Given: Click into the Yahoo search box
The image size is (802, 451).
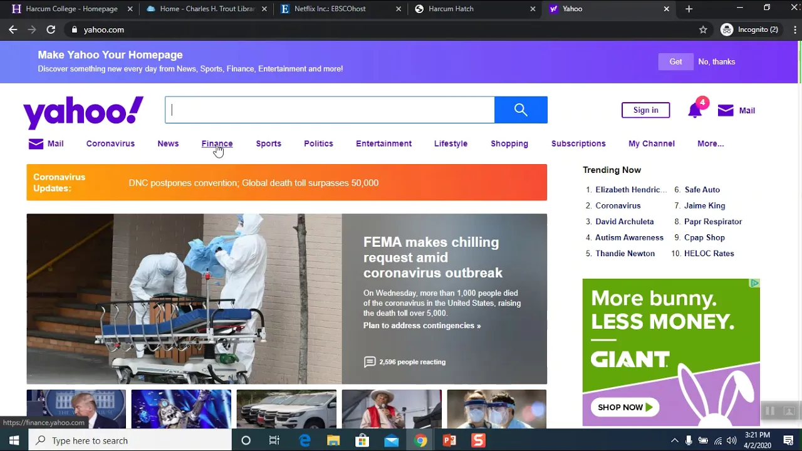Looking at the screenshot, I should tap(330, 110).
